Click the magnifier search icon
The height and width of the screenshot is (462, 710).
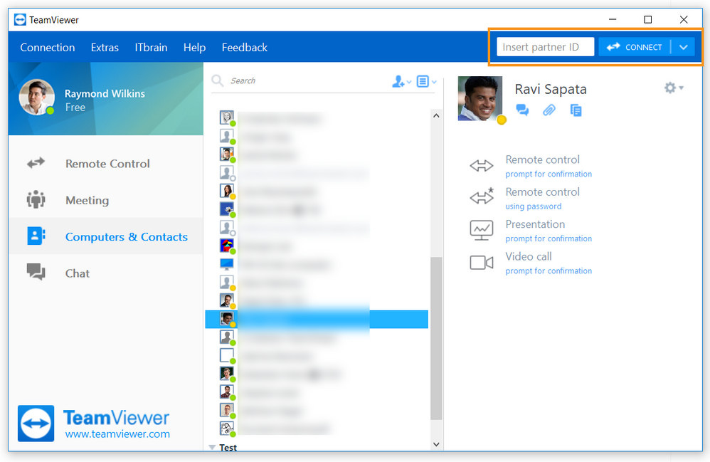pos(218,81)
